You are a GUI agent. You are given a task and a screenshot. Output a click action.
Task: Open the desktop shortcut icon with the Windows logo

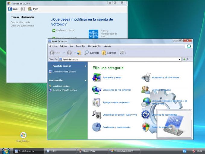click(x=23, y=135)
